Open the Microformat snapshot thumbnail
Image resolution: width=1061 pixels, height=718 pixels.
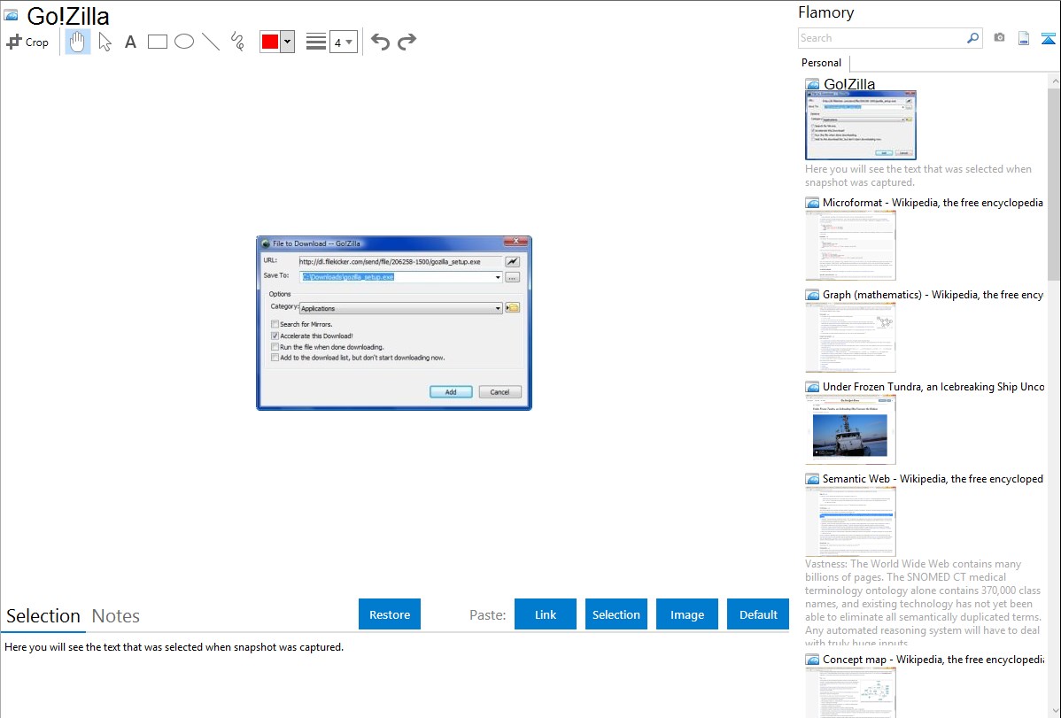pos(850,245)
